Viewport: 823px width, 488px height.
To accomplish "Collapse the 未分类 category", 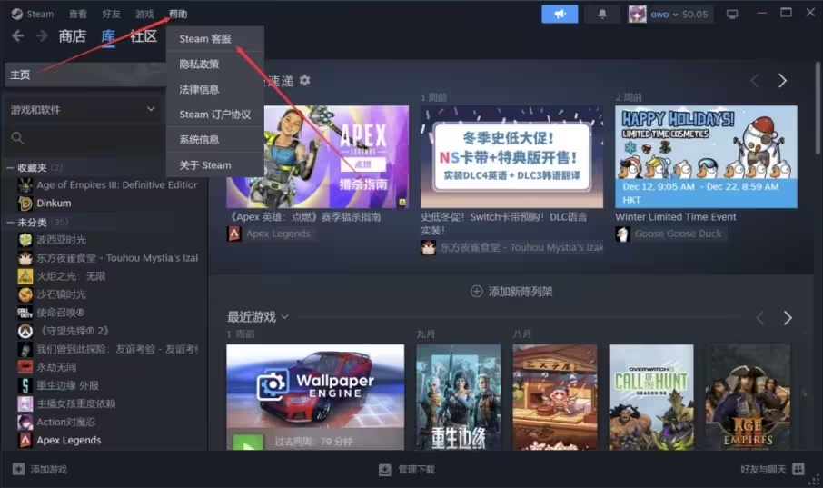I will (x=10, y=223).
